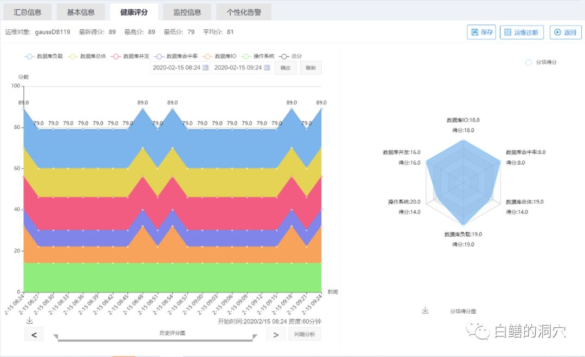This screenshot has height=357, width=585.
Task: Click the right handle of time range slider
Action: (x=255, y=337)
